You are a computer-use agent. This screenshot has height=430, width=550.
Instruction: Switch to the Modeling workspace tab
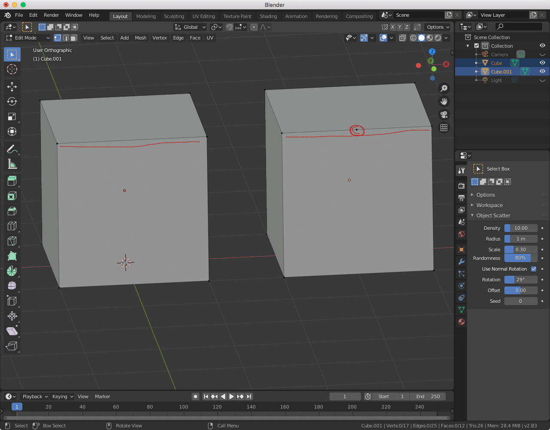point(146,16)
